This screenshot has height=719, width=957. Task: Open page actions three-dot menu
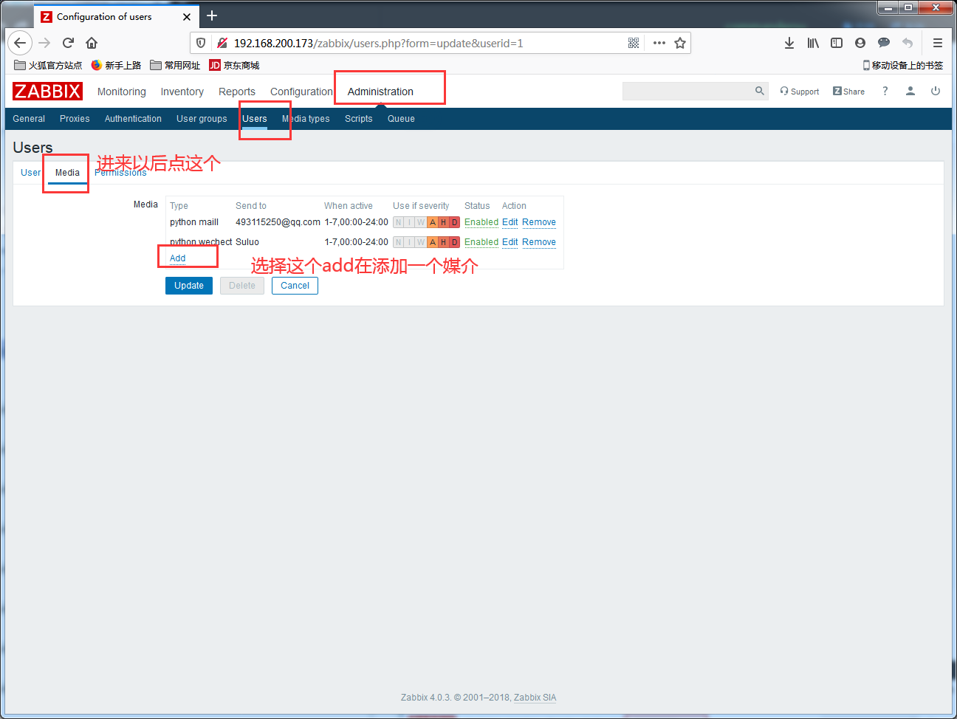coord(659,43)
